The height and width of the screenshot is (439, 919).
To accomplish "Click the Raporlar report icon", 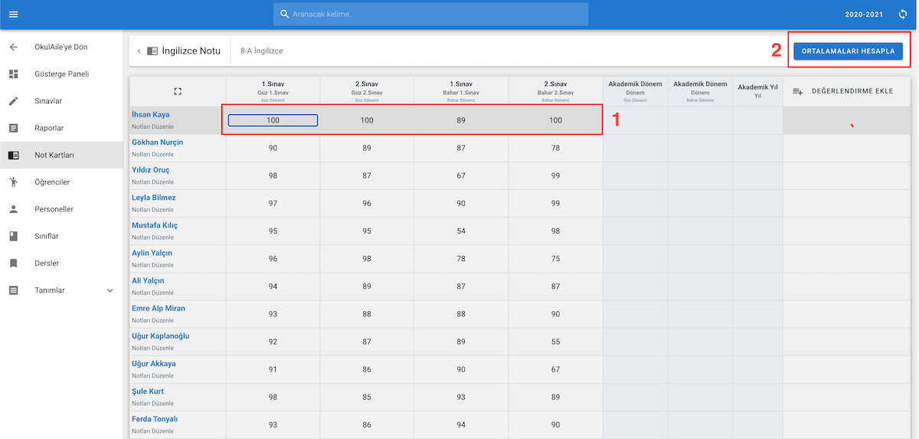I will [14, 128].
